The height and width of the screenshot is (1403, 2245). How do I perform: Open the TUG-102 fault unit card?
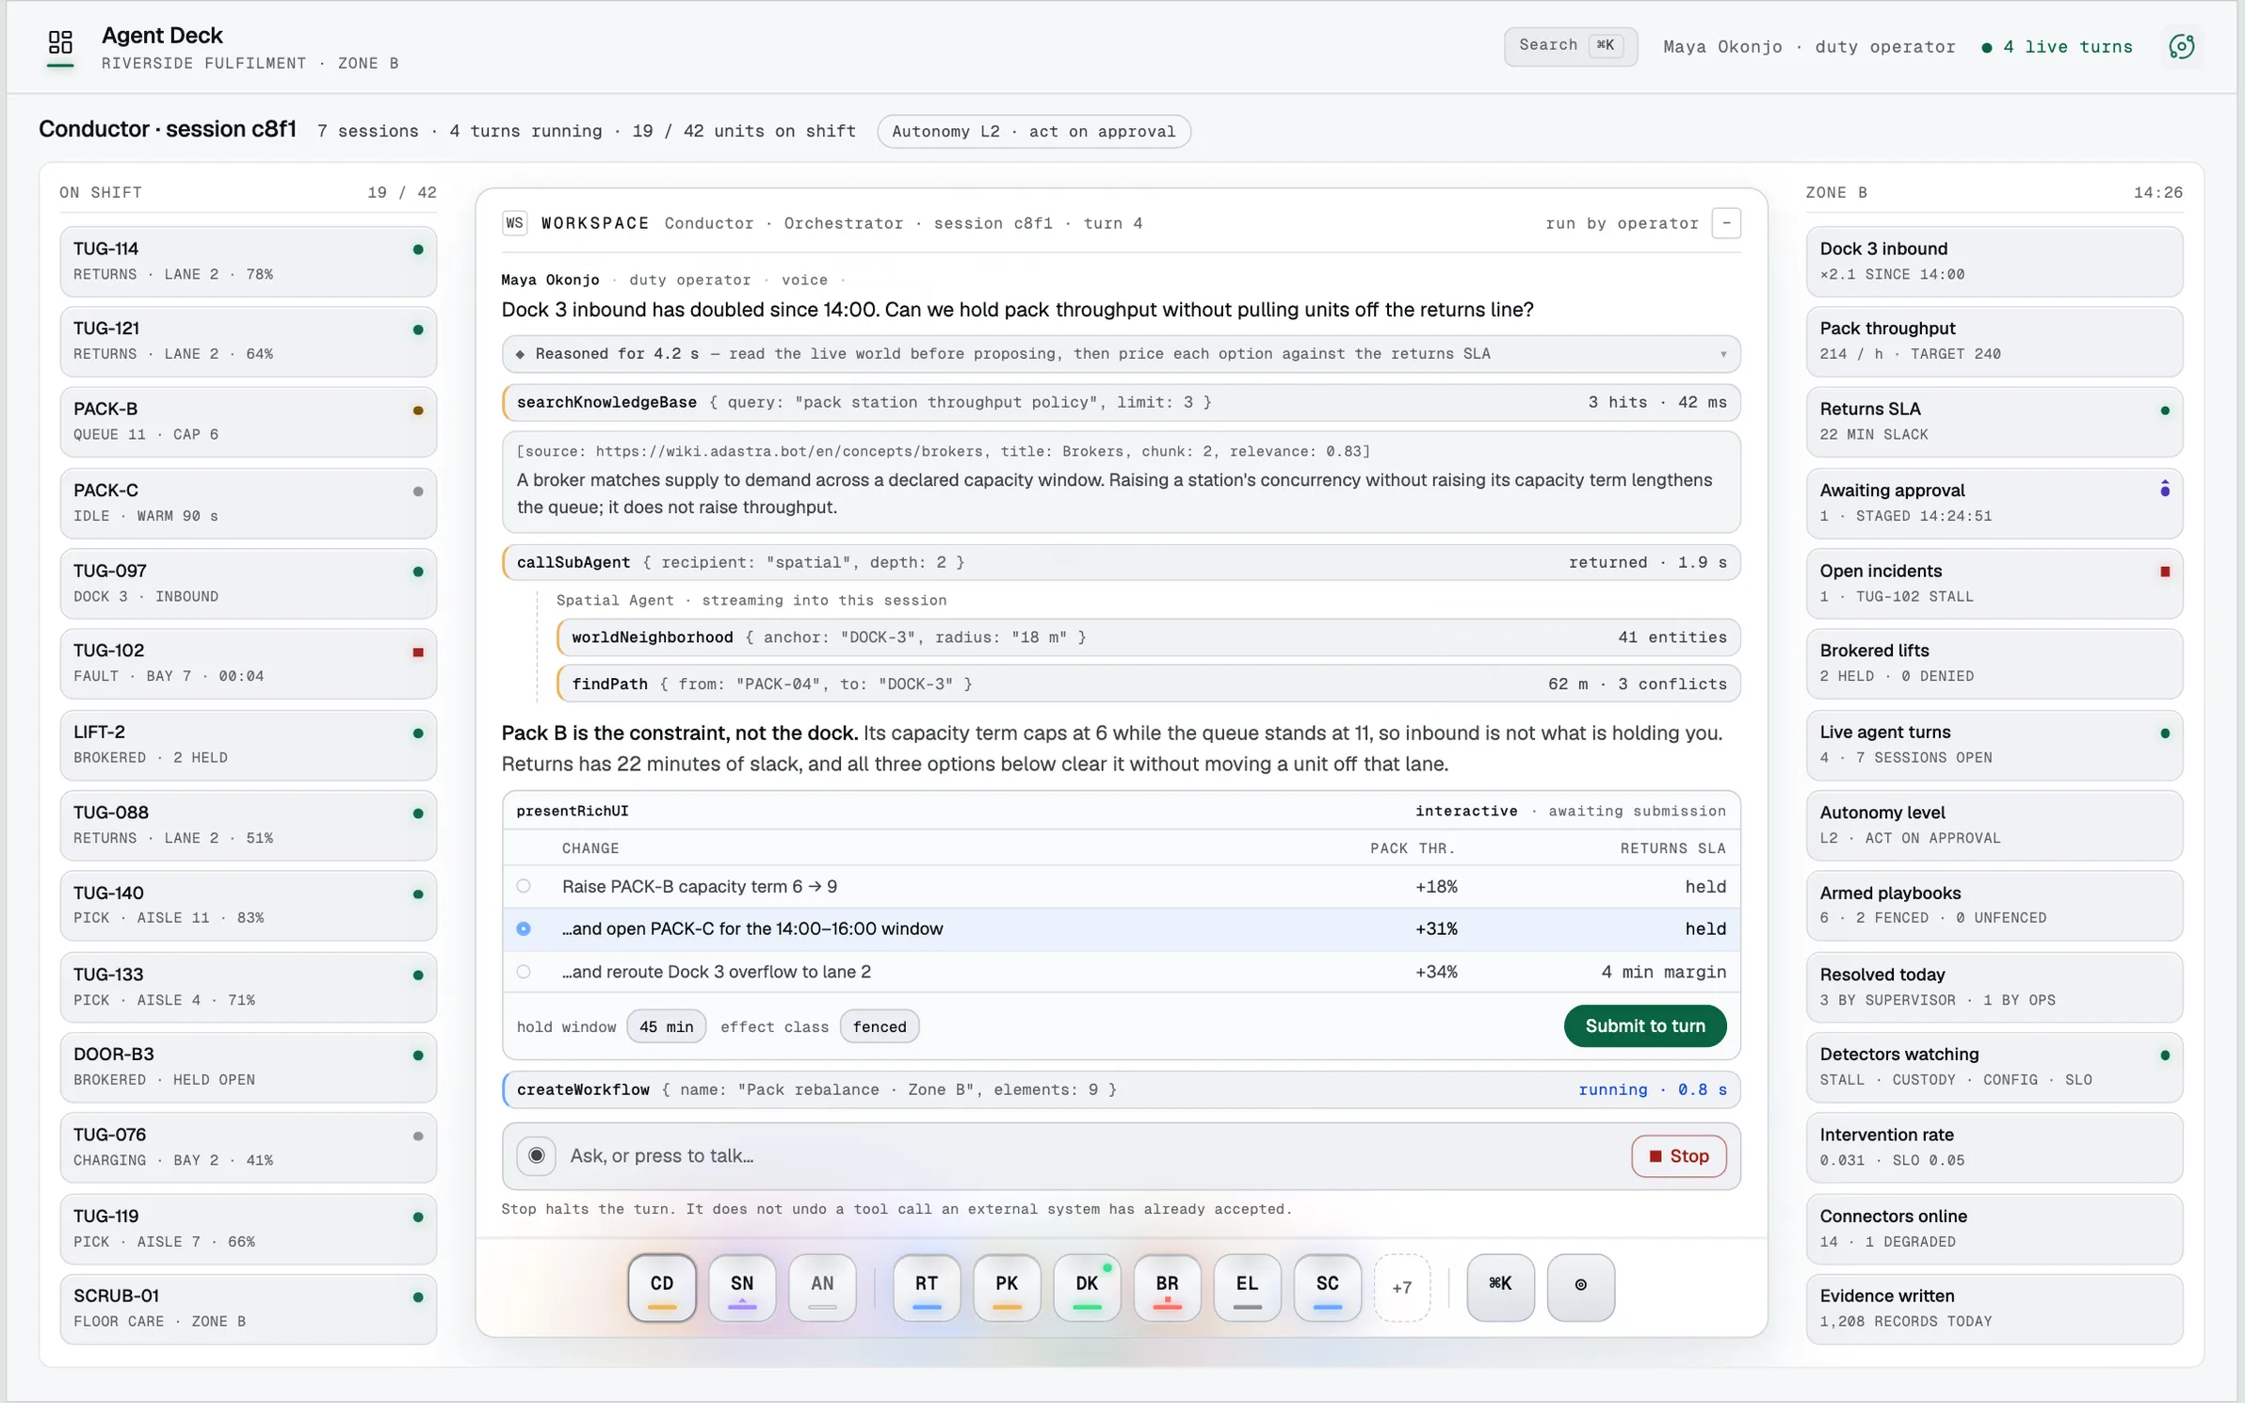pyautogui.click(x=248, y=663)
